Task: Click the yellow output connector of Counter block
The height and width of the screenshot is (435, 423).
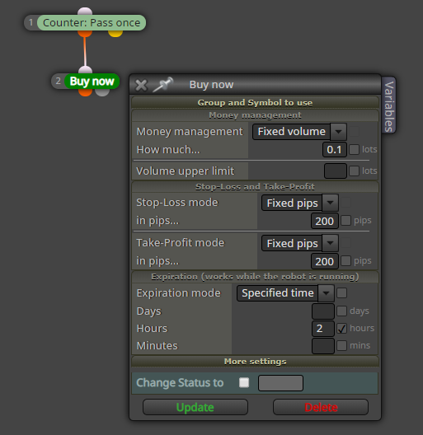Action: coord(115,34)
